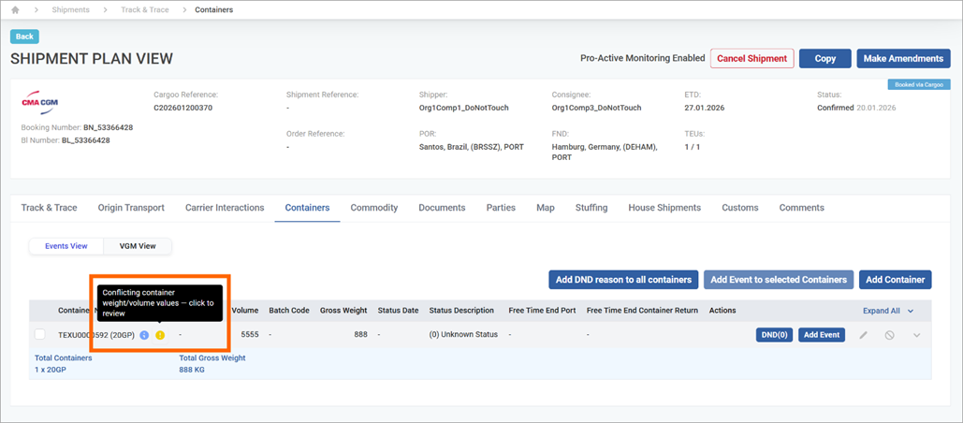Click Add Event in container row
Viewport: 963px width, 423px height.
point(822,335)
